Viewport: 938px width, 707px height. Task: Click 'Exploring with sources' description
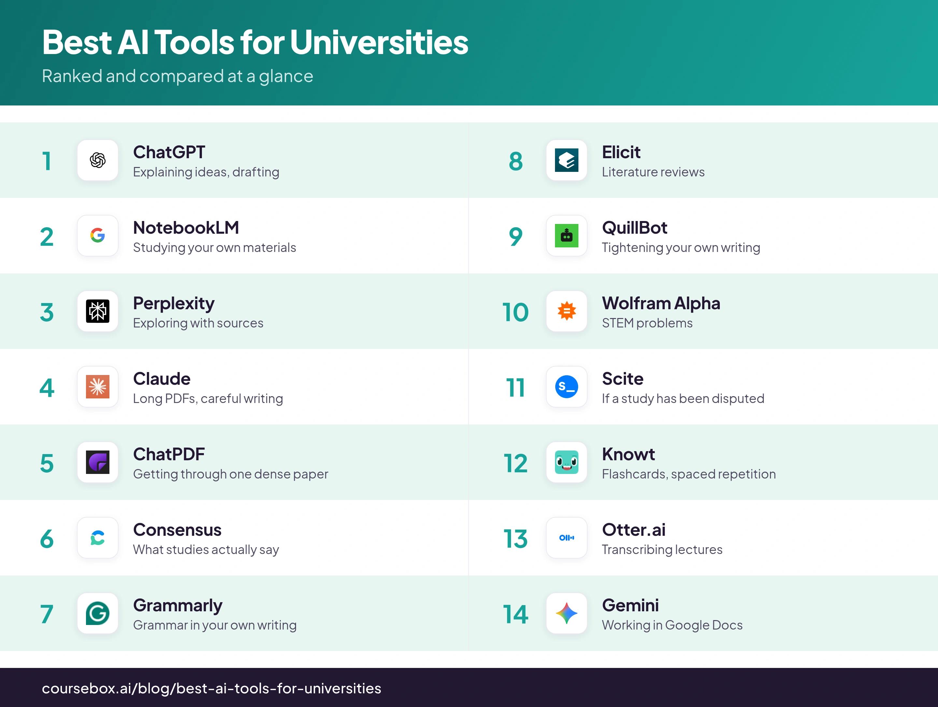198,323
